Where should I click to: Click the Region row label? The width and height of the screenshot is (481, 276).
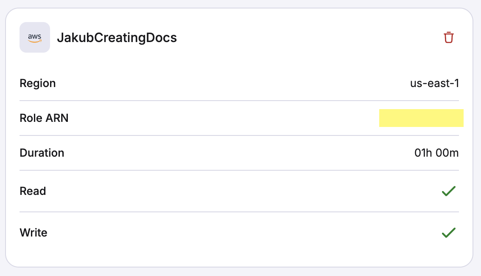[x=37, y=83]
